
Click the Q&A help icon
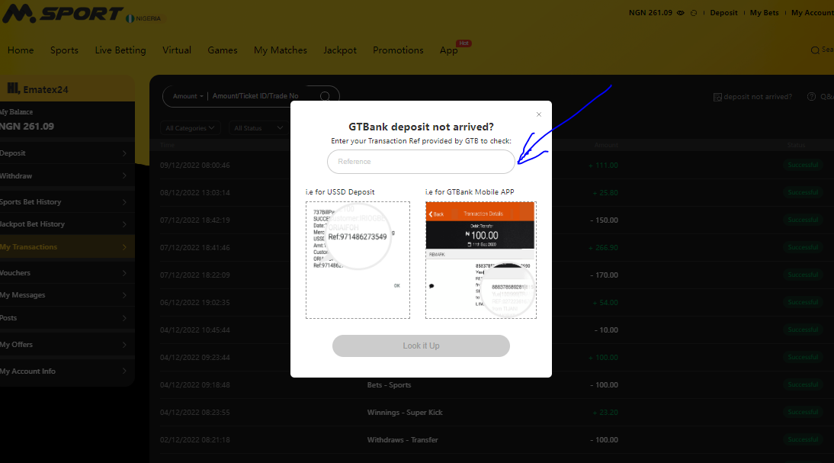(x=811, y=97)
